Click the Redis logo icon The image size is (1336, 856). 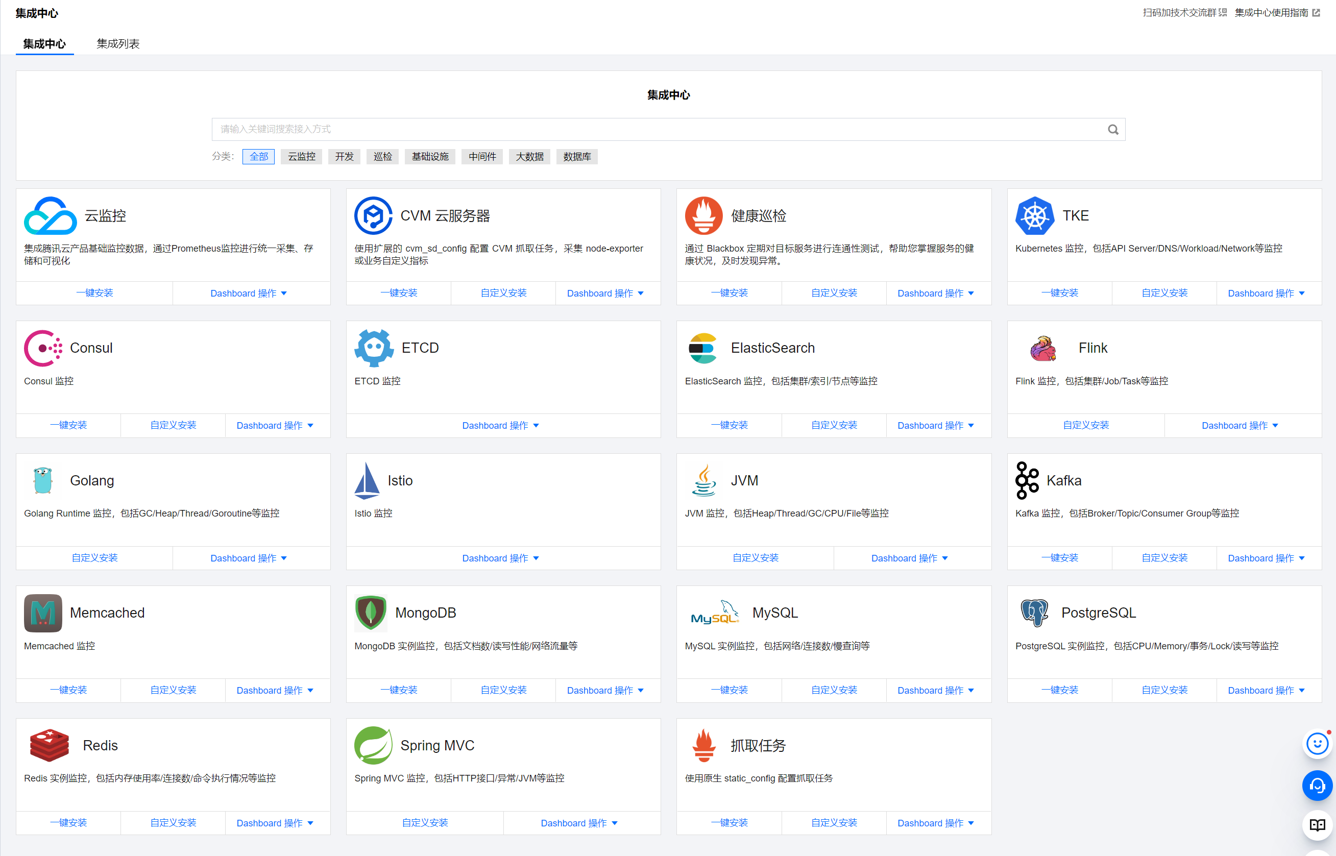pyautogui.click(x=49, y=745)
